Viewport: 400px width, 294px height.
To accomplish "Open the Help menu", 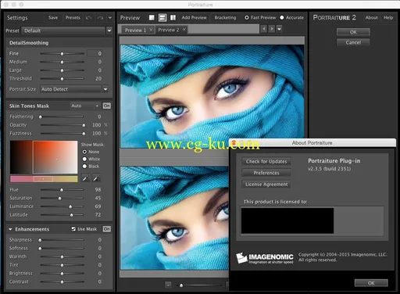I will (388, 18).
